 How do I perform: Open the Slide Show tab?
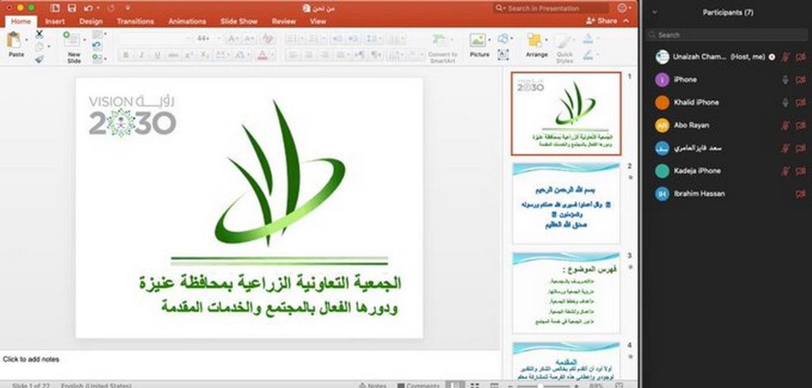click(x=239, y=21)
